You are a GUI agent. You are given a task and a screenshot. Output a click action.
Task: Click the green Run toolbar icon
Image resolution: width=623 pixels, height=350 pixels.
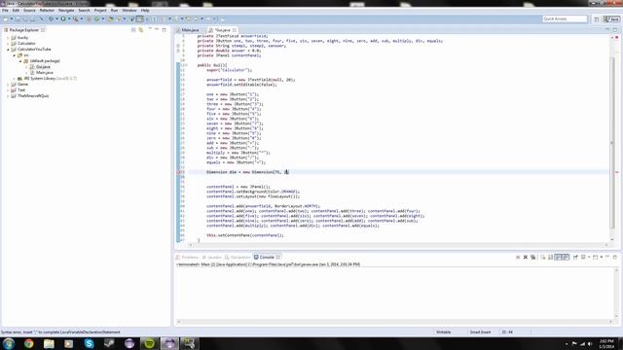tap(63, 19)
